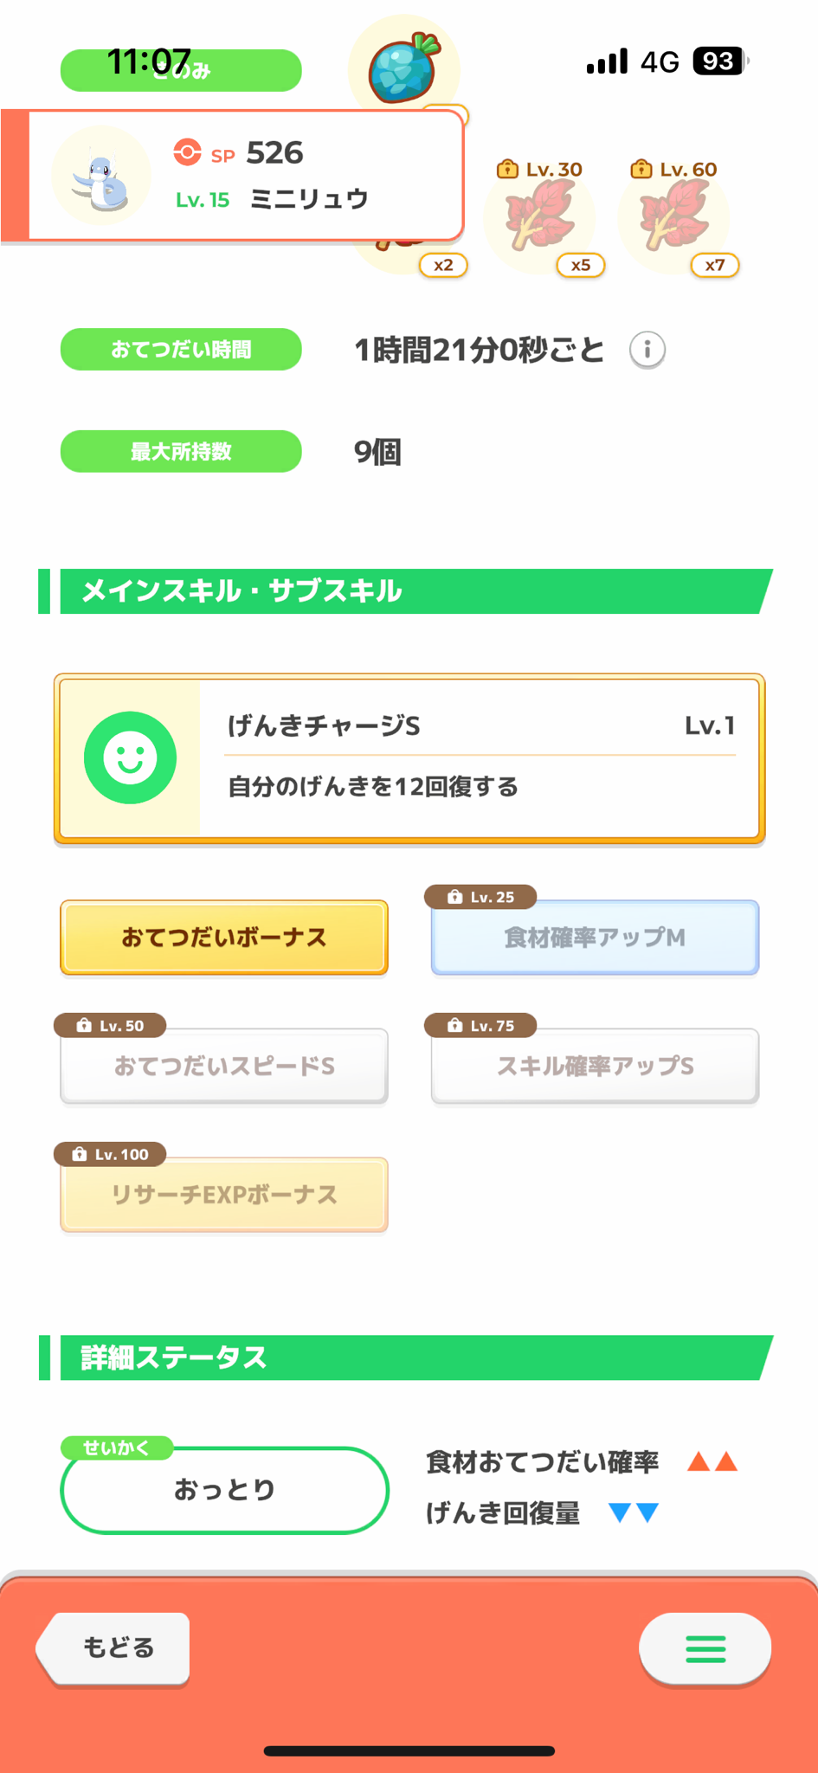818x1773 pixels.
Task: Tap the Dratini portrait icon
Action: [101, 177]
